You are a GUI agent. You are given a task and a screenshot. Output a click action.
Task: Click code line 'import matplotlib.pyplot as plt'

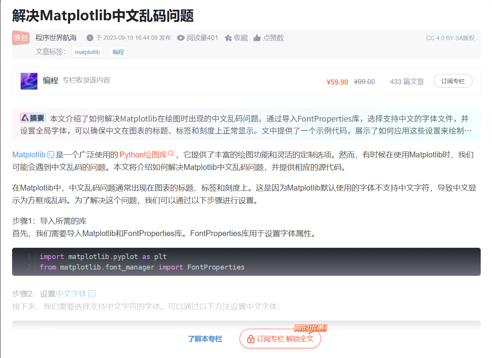[103, 257]
